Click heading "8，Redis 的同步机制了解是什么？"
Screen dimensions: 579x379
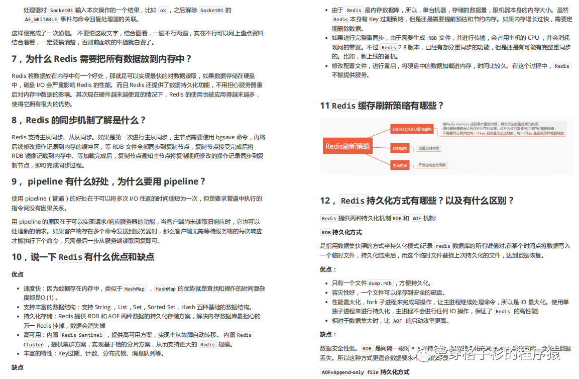tap(79, 120)
